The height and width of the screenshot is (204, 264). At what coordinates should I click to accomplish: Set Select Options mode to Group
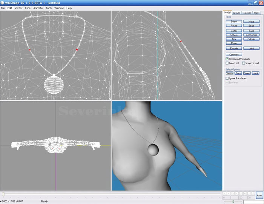(x=247, y=73)
